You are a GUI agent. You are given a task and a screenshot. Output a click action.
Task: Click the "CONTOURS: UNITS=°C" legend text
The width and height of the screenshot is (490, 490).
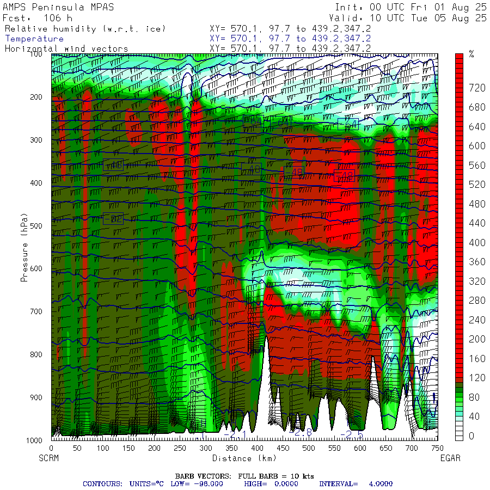pos(123,484)
